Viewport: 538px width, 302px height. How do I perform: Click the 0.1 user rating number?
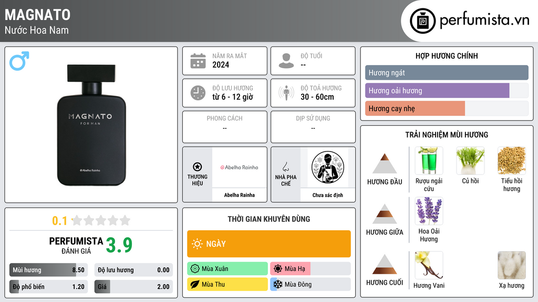[60, 221]
